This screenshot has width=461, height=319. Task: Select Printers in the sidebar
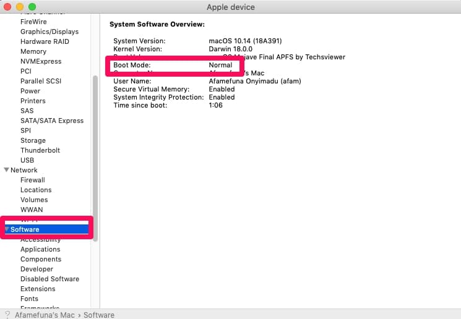pos(33,101)
